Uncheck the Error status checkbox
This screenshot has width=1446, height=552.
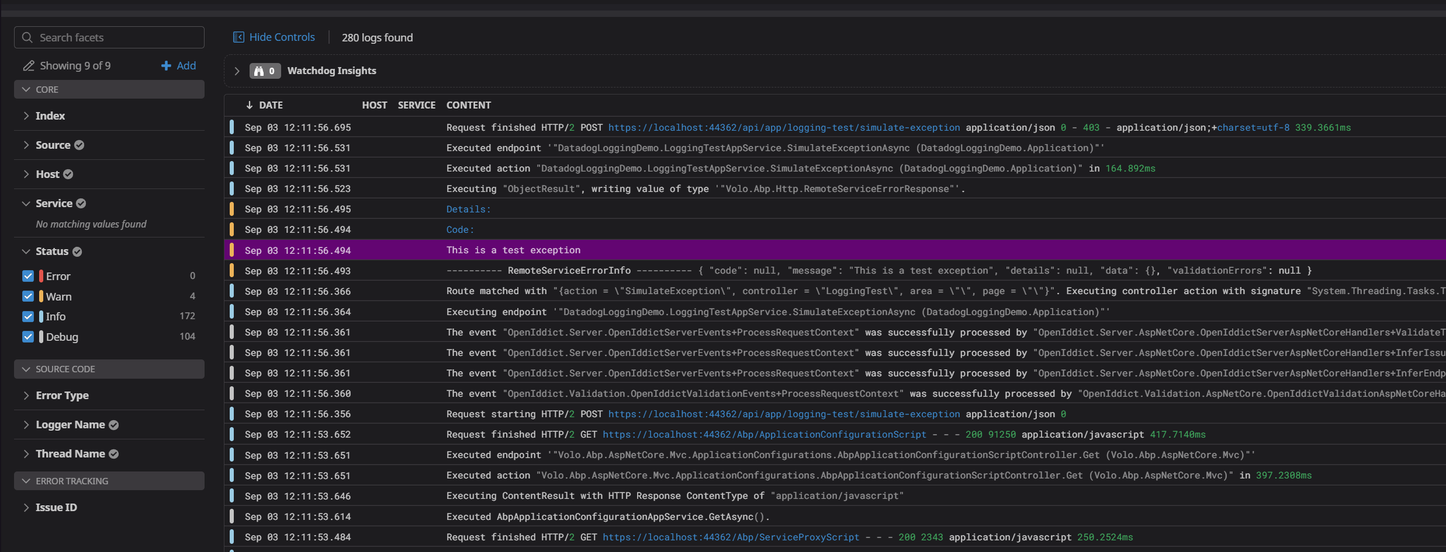point(28,276)
